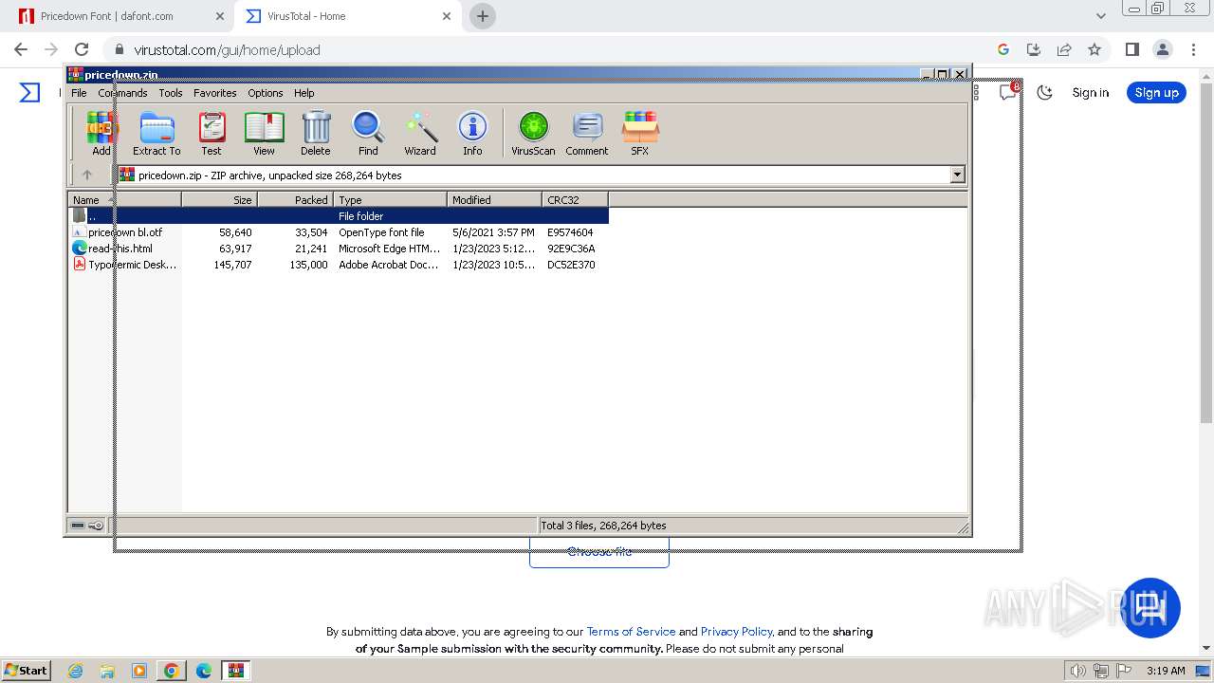Click the Add toolbar icon in WinRAR

101,133
